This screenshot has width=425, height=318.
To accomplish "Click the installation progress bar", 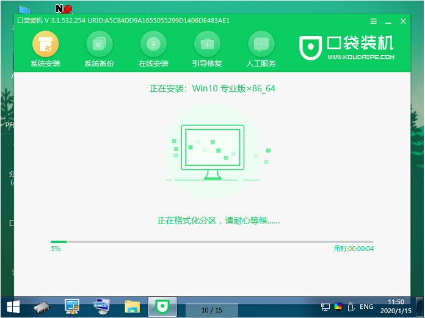I will pyautogui.click(x=212, y=242).
